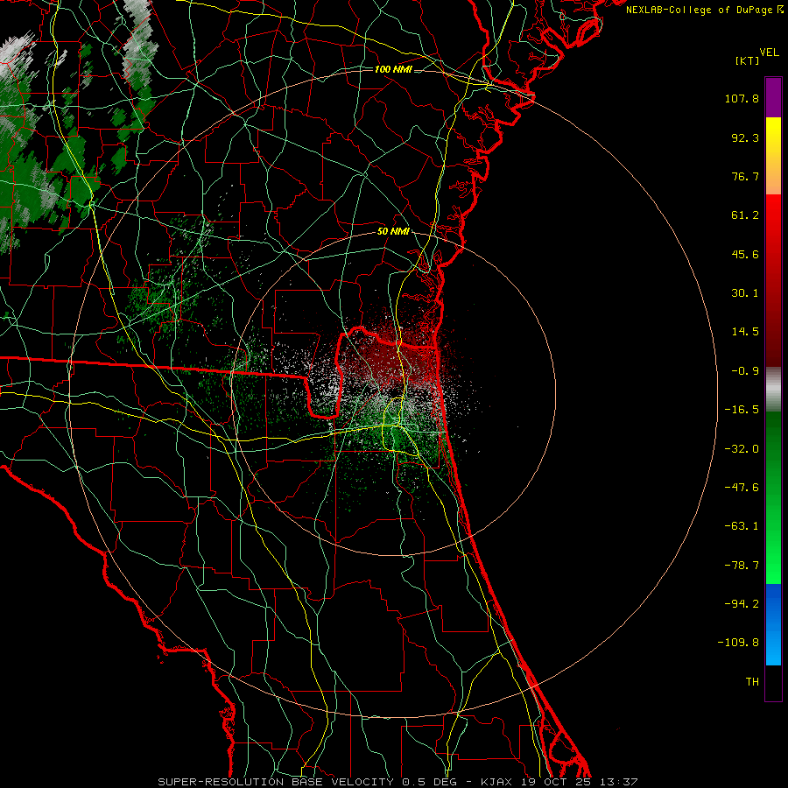Click the 92.3 legend value
Screen dimensions: 788x788
745,137
